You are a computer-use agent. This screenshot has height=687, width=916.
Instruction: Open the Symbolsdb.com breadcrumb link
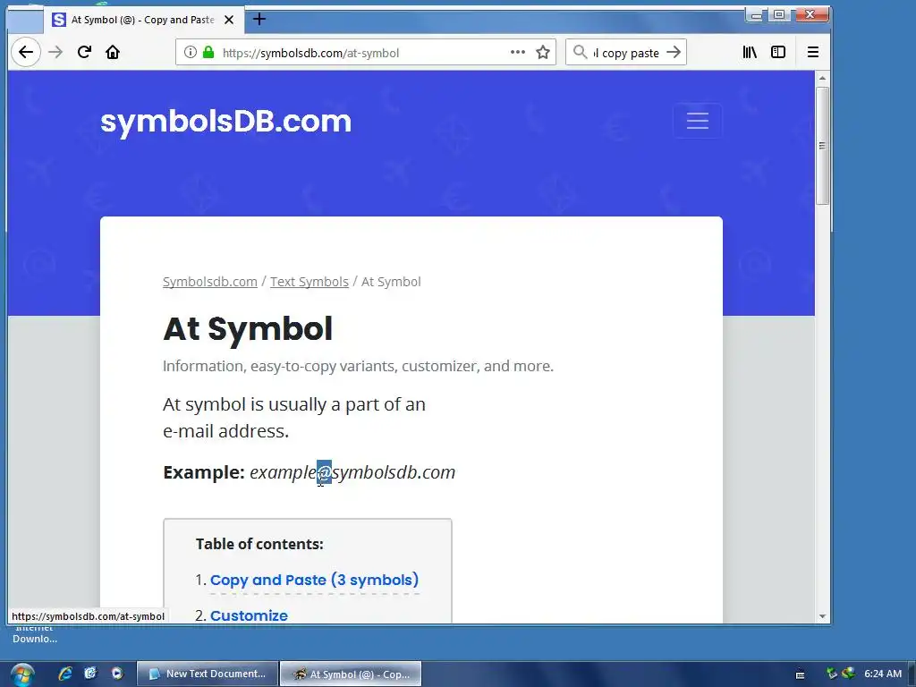click(209, 282)
